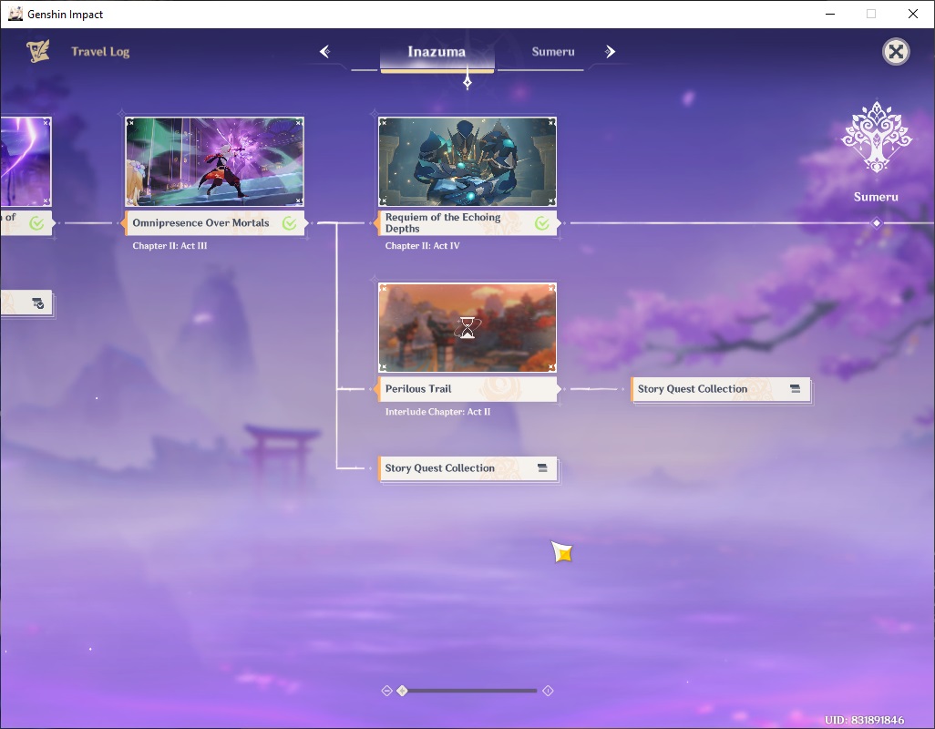Click the hourglass icon on Perilous Trail

pos(467,327)
